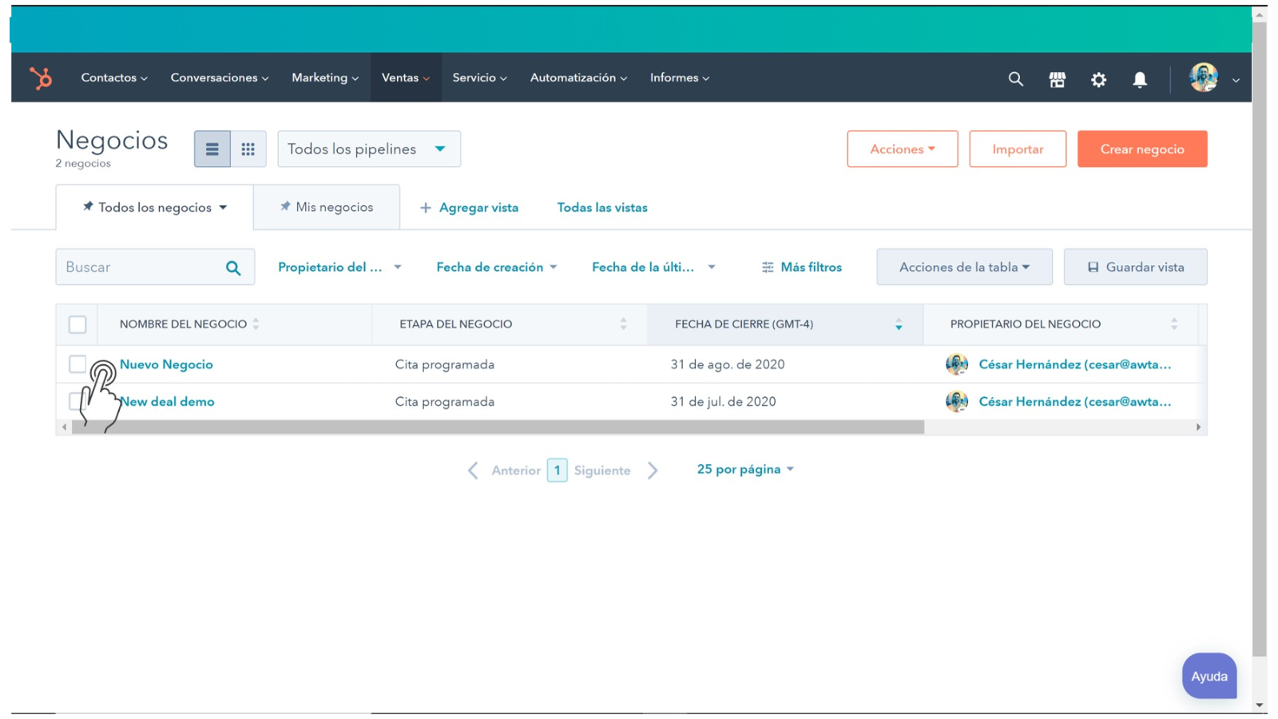Click the HubSpot sprocket logo

point(40,77)
